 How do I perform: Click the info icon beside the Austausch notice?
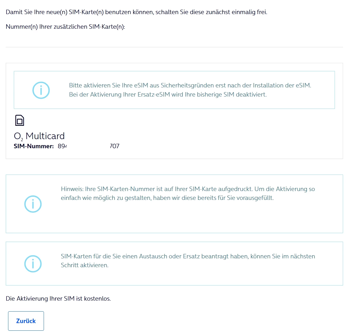point(33,264)
